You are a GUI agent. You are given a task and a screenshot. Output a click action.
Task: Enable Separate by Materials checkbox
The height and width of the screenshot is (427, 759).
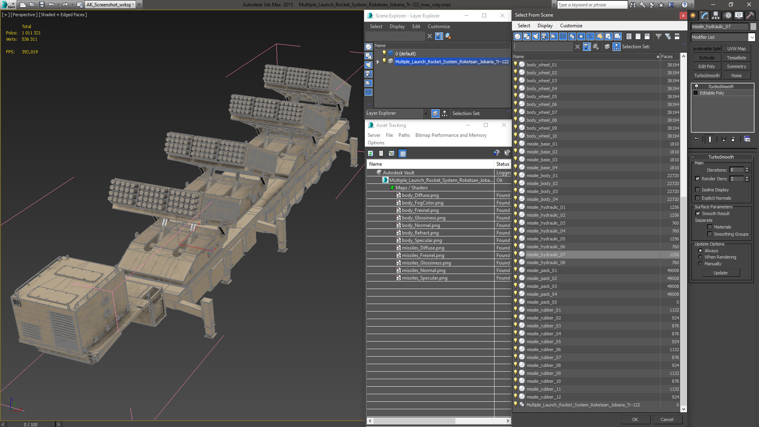[710, 227]
